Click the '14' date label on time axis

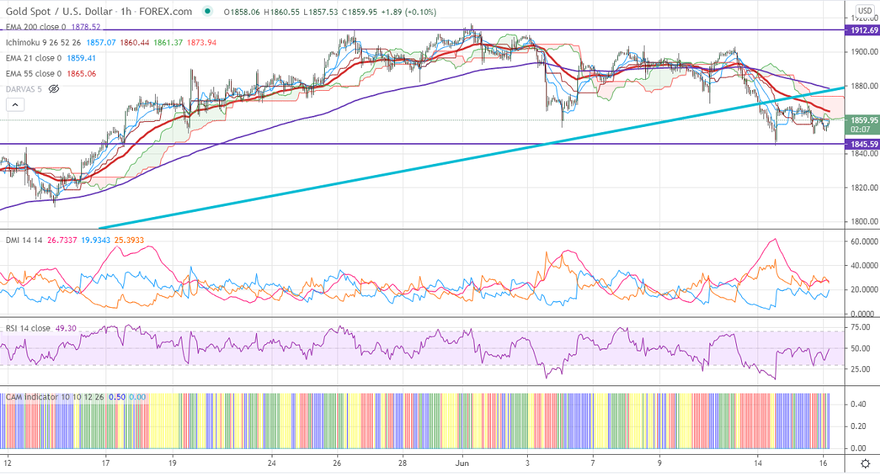point(757,464)
